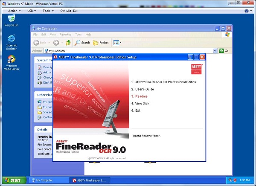Click the Forward arrow in My Computer
256x186 pixels.
[56, 43]
